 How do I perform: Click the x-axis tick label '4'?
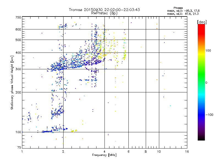[x=105, y=152]
